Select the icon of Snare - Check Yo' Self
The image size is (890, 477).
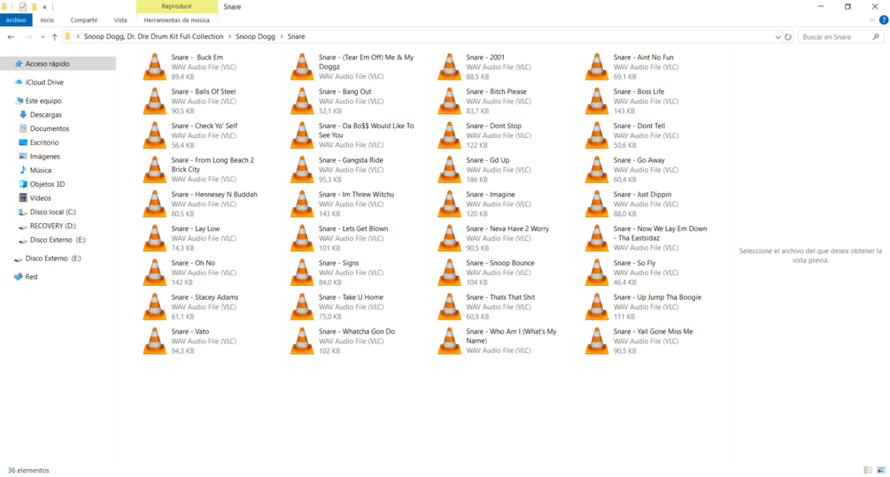[154, 135]
